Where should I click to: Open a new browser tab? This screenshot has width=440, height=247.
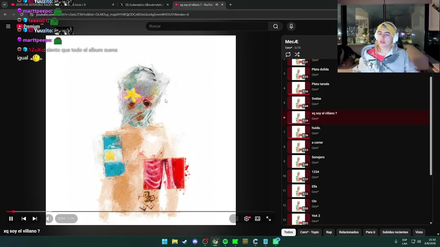[230, 5]
